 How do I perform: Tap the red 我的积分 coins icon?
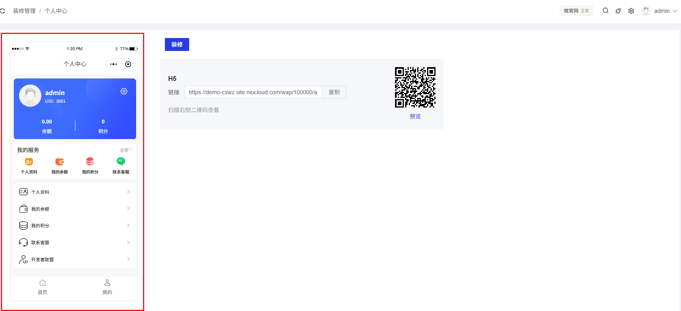pos(90,162)
